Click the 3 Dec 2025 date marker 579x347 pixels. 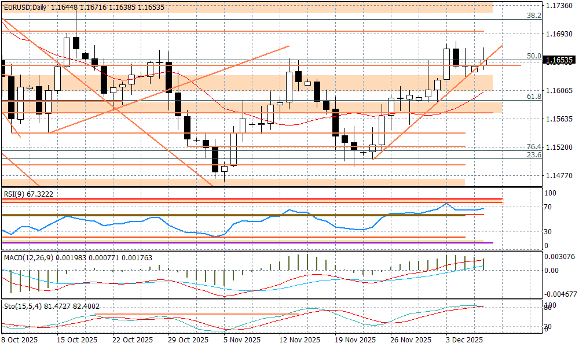pos(464,340)
